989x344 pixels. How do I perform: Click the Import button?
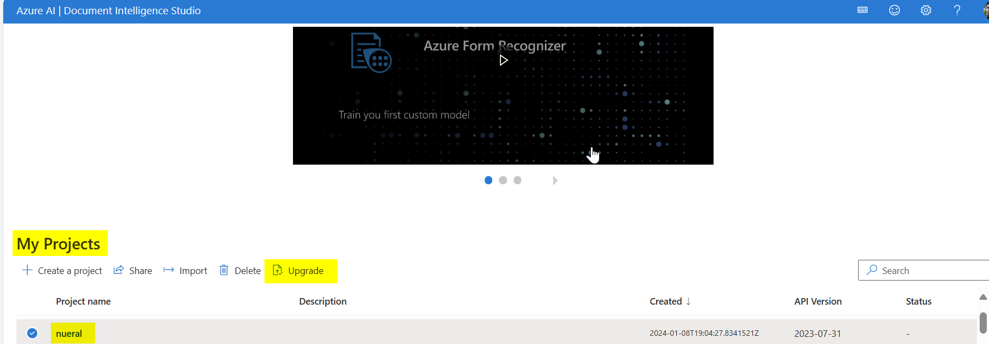pos(185,271)
